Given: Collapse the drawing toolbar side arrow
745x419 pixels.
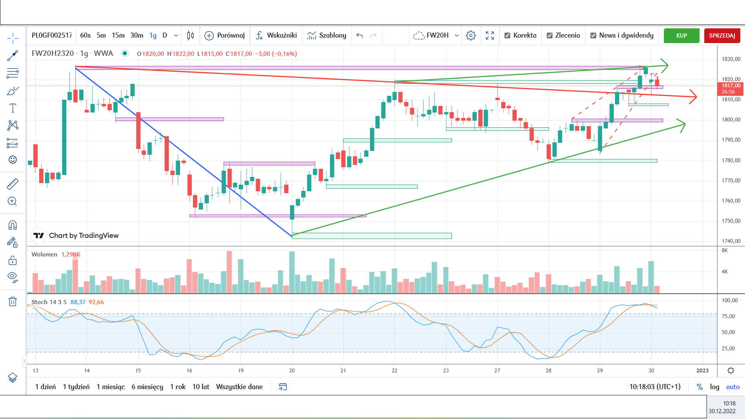Looking at the screenshot, I should click(x=24, y=361).
